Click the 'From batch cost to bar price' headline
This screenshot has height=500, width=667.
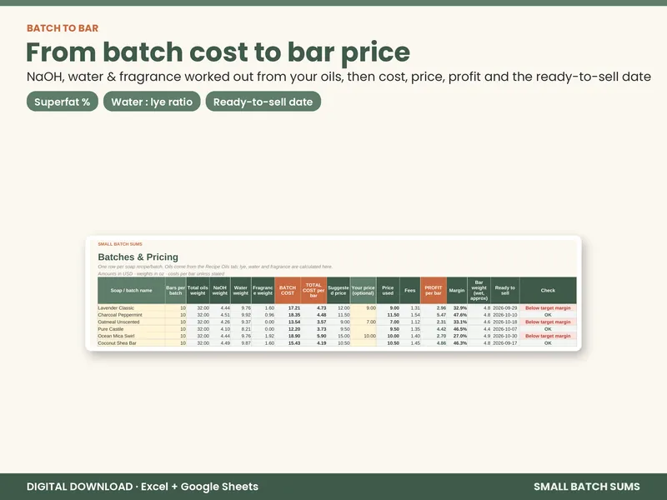(x=218, y=52)
